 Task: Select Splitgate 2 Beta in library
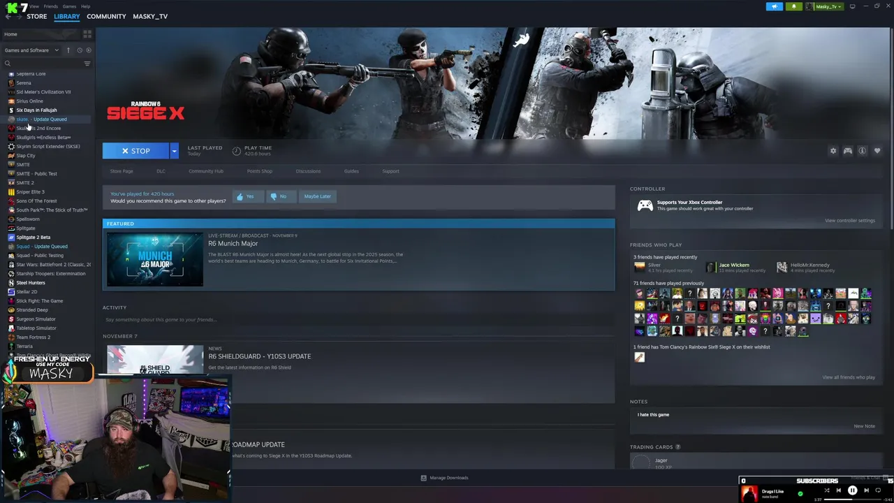[34, 238]
